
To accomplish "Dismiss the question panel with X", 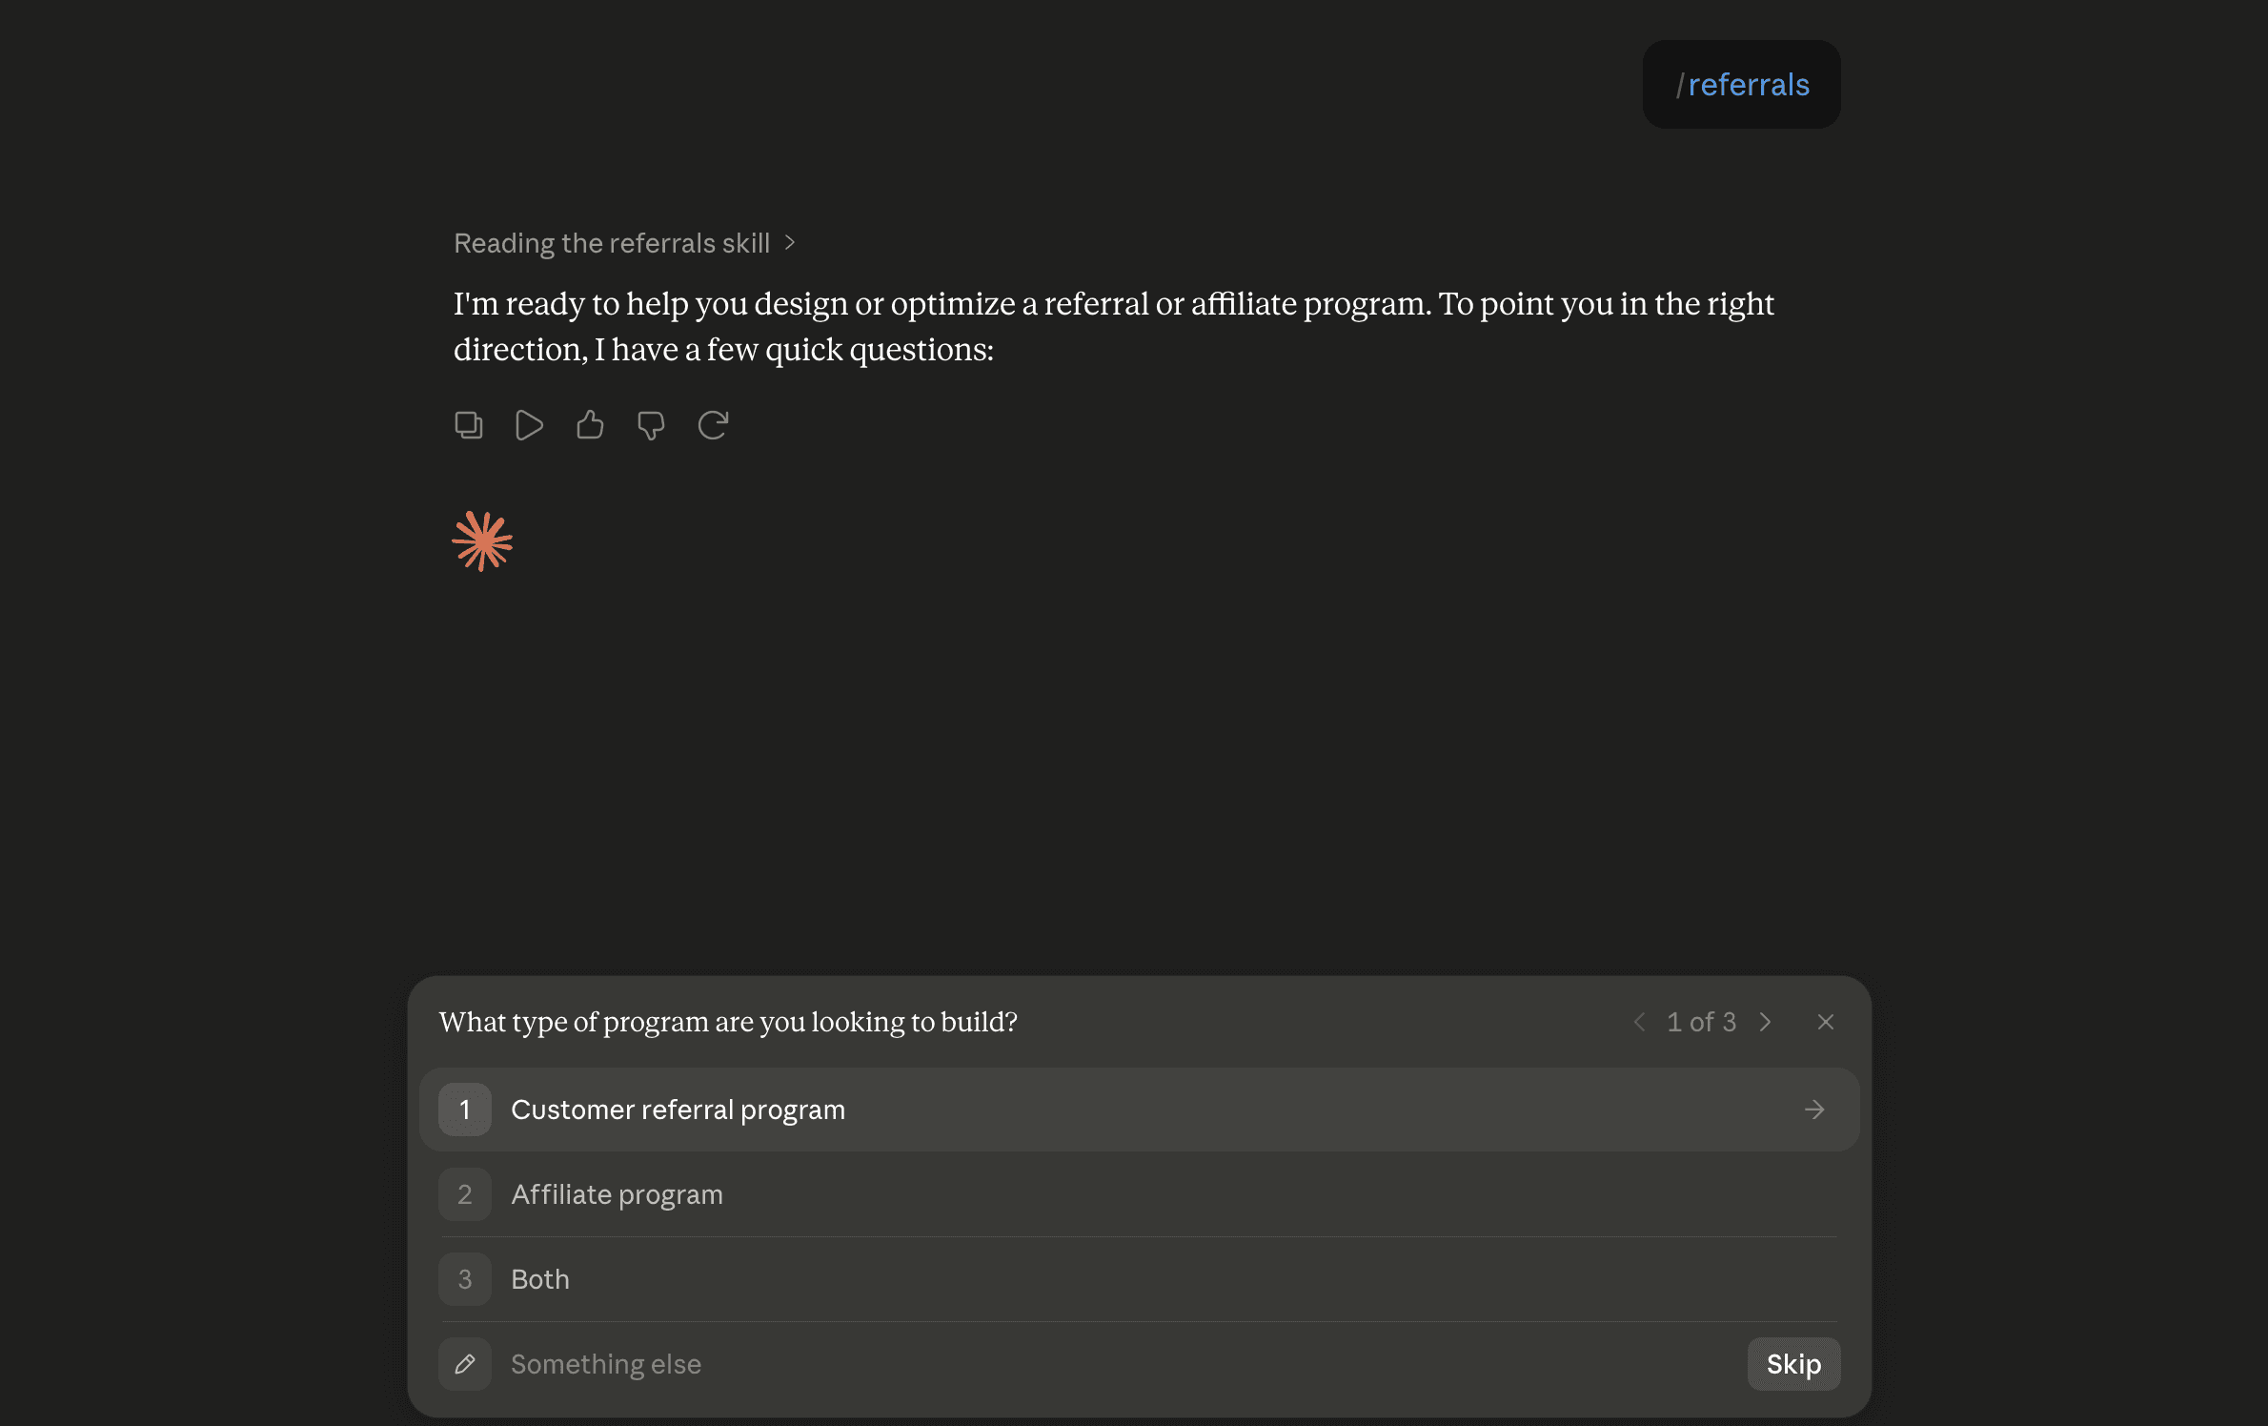I will tap(1826, 1022).
